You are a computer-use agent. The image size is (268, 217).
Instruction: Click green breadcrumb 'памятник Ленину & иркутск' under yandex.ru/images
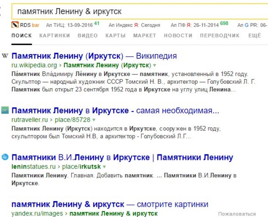coord(114,214)
